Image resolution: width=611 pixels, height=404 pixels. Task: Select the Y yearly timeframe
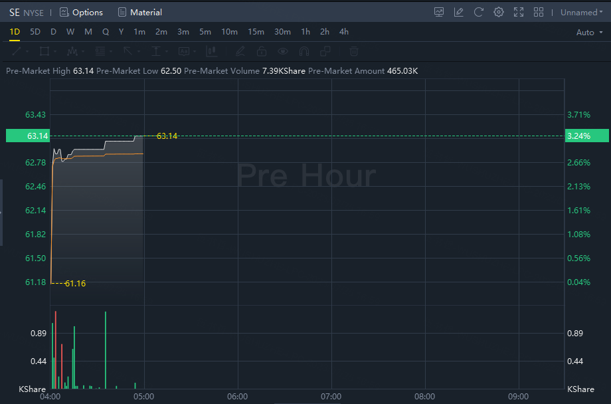(121, 32)
